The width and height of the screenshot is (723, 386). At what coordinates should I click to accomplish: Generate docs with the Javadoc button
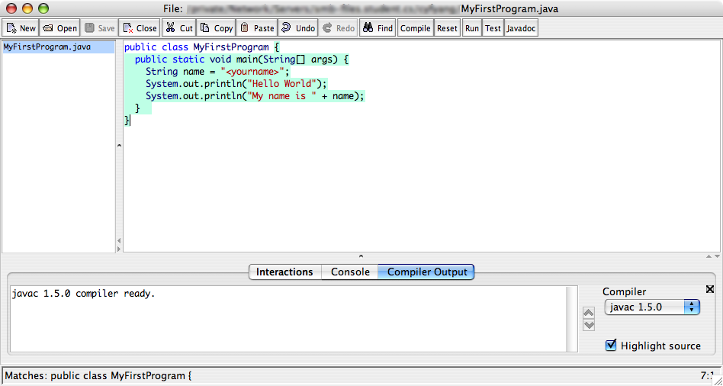coord(521,28)
